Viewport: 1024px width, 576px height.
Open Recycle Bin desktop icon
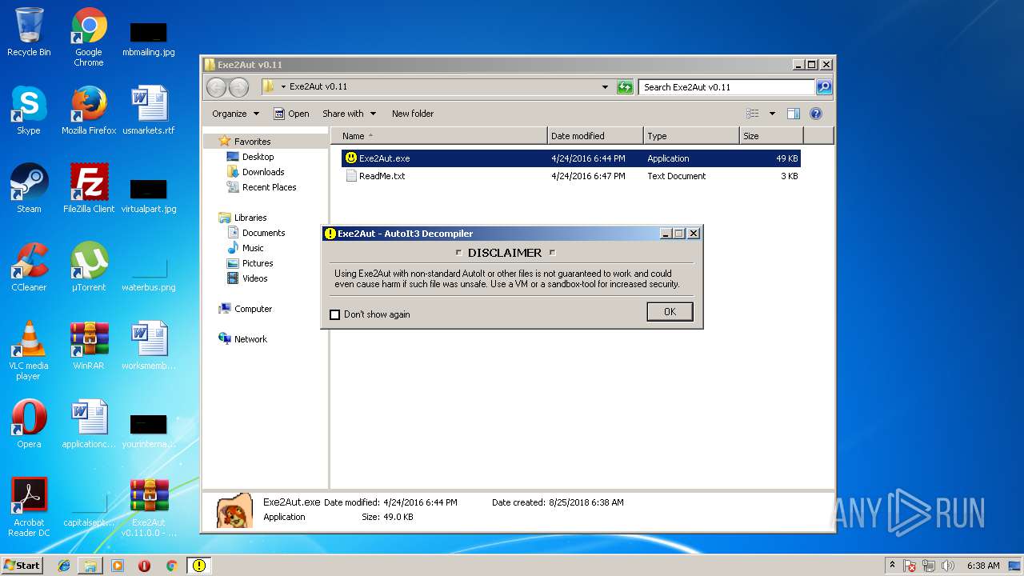(x=29, y=32)
